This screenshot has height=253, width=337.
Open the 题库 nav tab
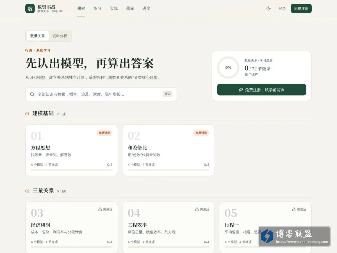click(130, 8)
